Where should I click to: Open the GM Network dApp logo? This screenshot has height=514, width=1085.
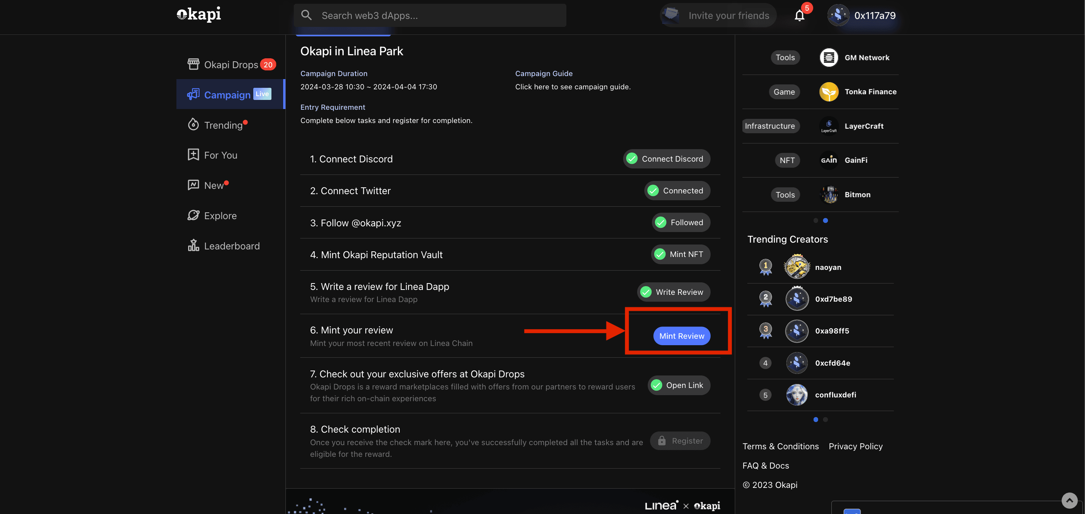click(828, 57)
